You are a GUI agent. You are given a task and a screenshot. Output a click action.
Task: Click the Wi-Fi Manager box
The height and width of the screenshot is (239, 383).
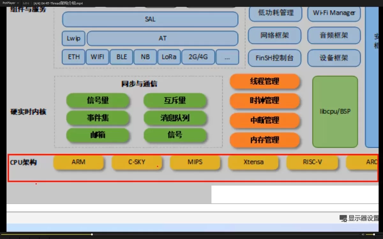pyautogui.click(x=334, y=13)
